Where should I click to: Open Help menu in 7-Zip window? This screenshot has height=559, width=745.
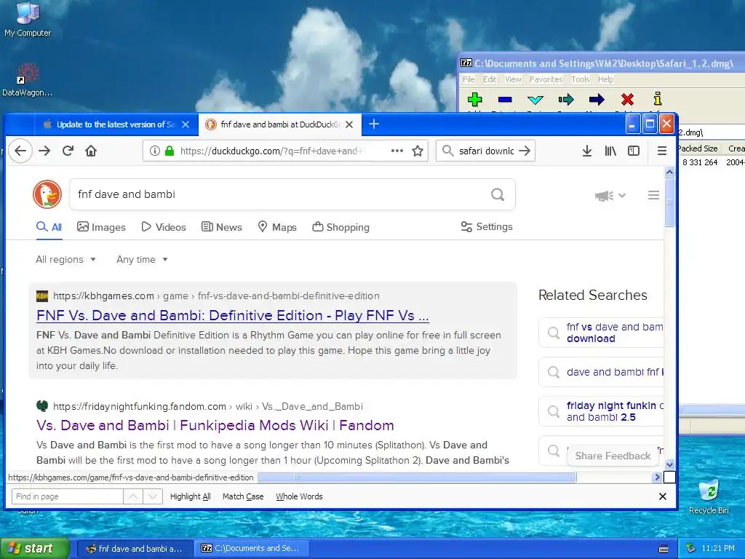tap(605, 79)
